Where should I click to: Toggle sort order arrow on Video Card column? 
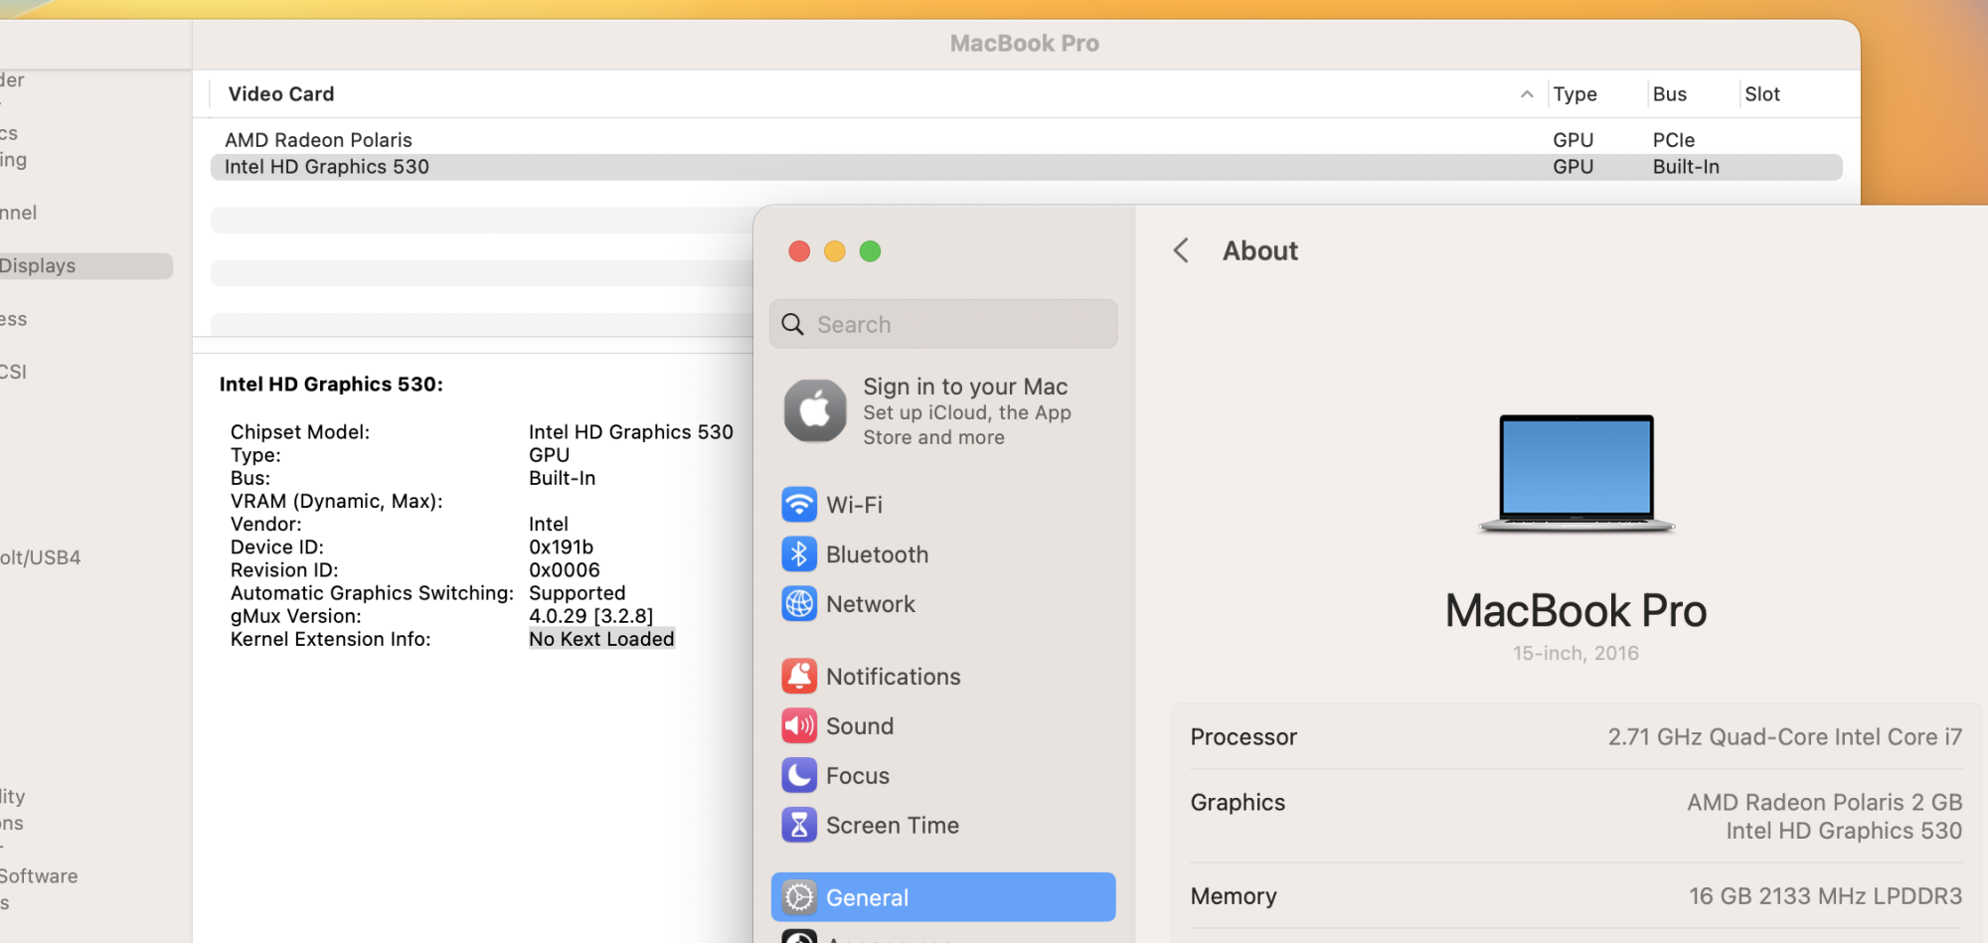point(1527,94)
